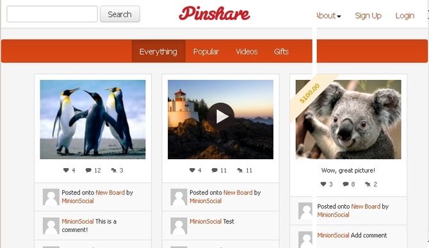Click avatar beside penguins 'Posted onto' line
Viewport: 429px width, 248px height.
[51, 197]
